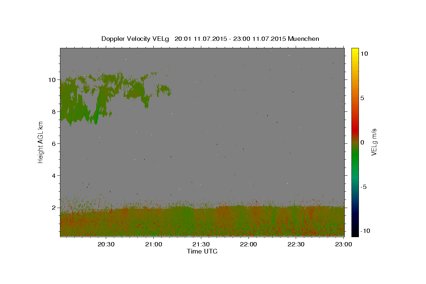Click the 'Time UTC' axis label
This screenshot has width=426, height=284.
coord(202,251)
